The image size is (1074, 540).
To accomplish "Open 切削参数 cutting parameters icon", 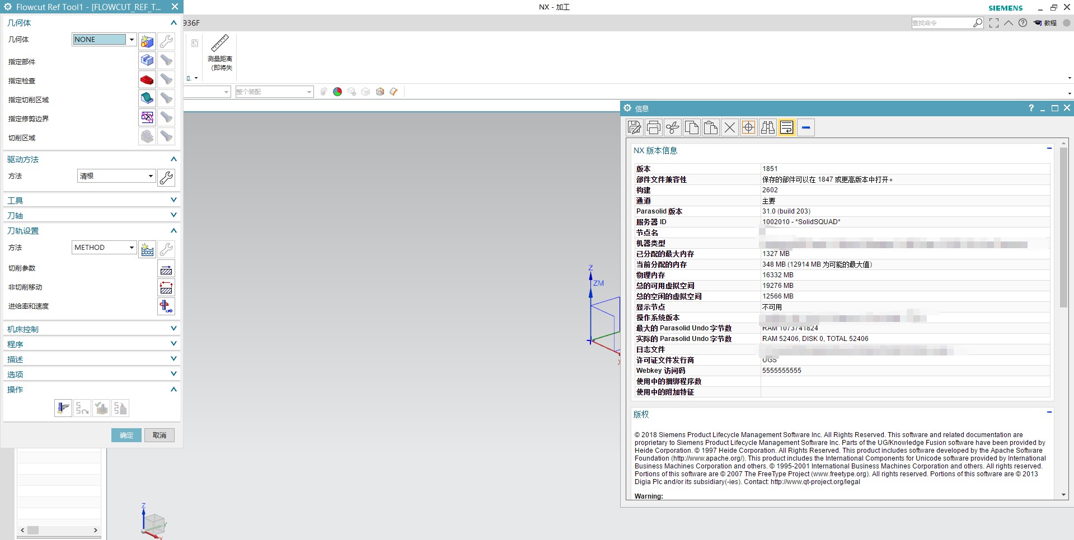I will [166, 269].
